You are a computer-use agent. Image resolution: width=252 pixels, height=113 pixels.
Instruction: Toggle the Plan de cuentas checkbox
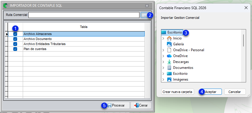tap(15, 49)
